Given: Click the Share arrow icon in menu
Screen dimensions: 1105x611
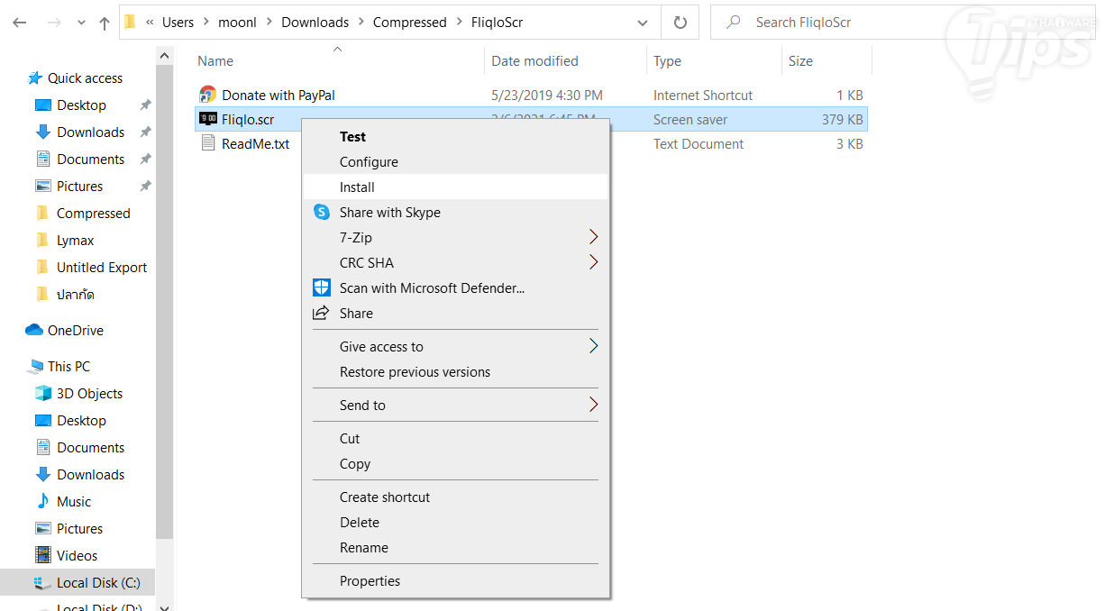Looking at the screenshot, I should pos(321,314).
